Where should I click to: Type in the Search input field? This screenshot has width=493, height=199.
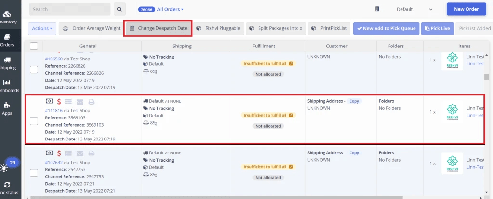click(x=69, y=9)
